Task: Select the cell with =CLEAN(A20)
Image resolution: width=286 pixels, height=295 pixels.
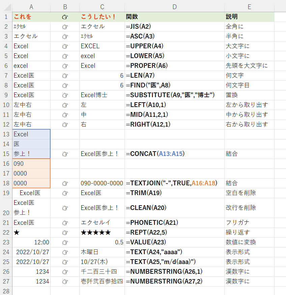Action: (x=174, y=208)
